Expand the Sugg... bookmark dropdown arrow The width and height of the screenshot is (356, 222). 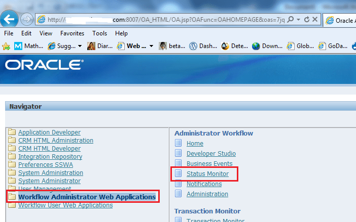pos(80,46)
